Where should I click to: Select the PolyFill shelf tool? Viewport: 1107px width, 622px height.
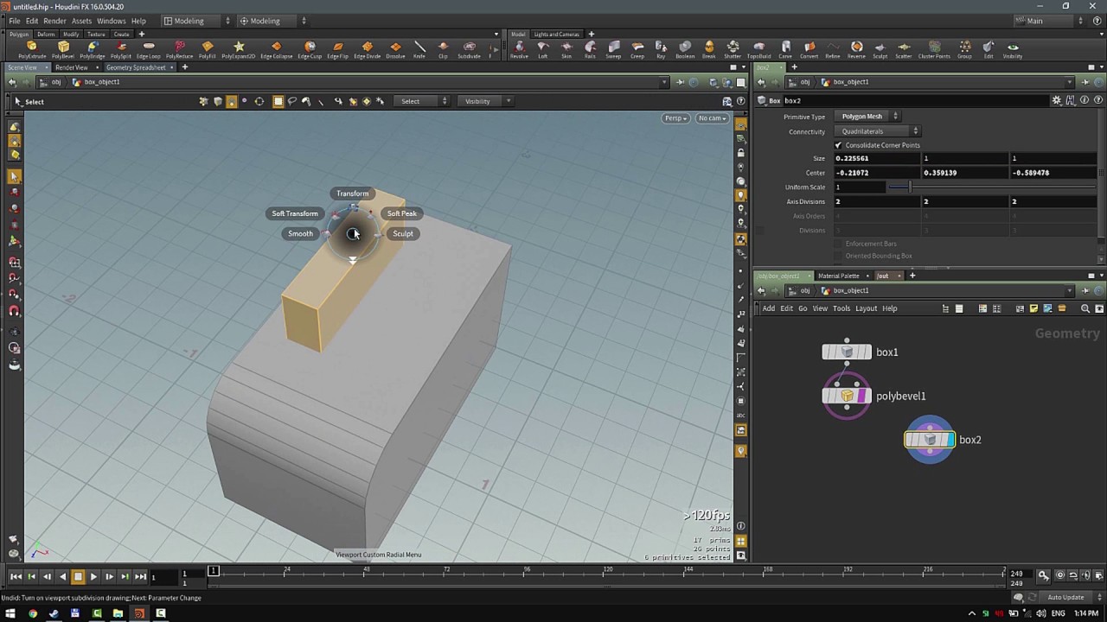click(207, 49)
